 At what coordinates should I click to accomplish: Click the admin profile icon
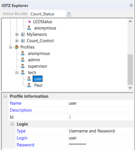coord(23,60)
